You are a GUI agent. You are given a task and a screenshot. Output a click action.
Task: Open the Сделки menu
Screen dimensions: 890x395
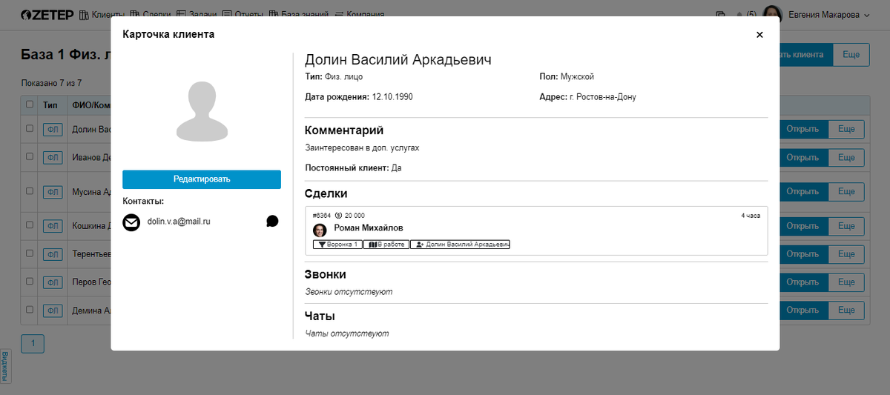coord(151,15)
